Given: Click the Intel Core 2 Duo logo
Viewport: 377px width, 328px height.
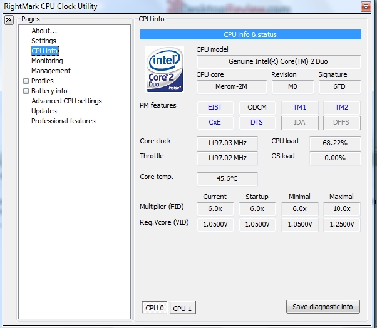Looking at the screenshot, I should coord(165,69).
